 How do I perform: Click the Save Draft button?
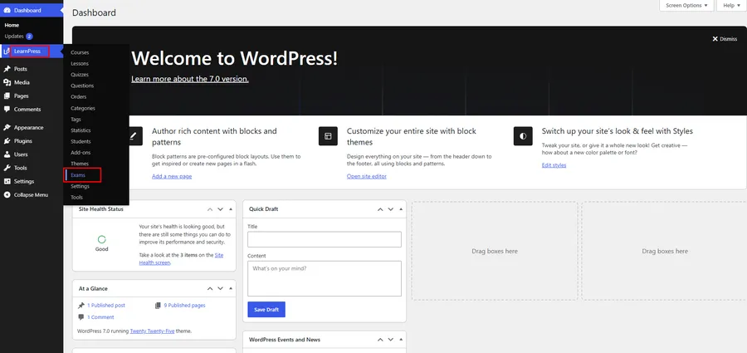(266, 310)
